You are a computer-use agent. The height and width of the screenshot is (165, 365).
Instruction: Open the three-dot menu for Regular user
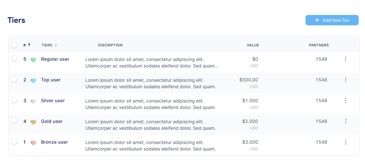click(346, 59)
